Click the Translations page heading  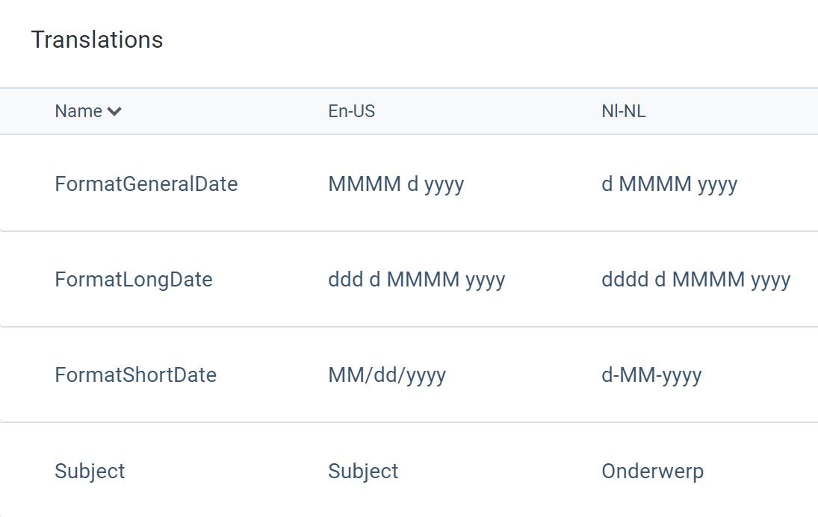pos(97,40)
